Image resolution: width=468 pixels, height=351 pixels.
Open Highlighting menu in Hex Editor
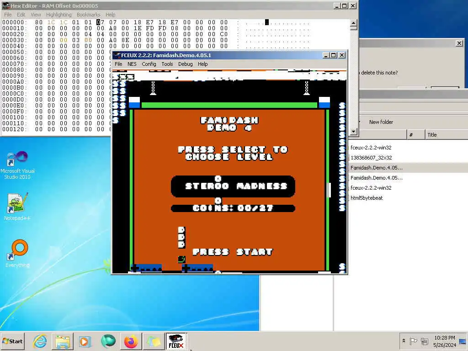tap(59, 15)
